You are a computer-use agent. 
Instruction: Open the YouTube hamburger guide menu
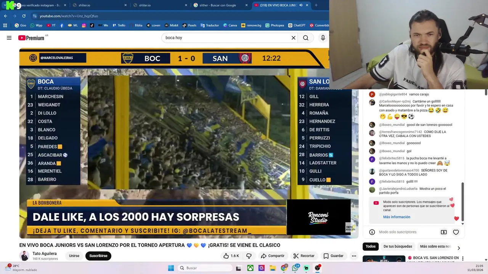pos(9,38)
